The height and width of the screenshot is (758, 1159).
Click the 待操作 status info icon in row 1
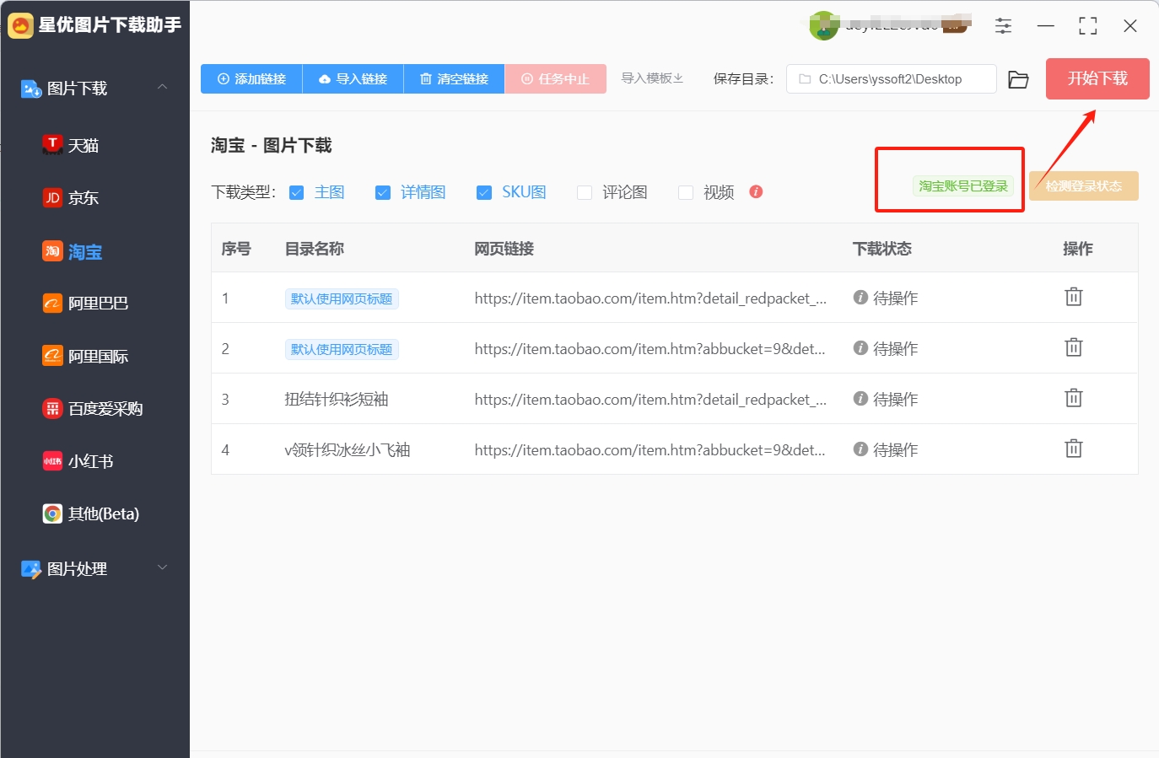coord(860,298)
